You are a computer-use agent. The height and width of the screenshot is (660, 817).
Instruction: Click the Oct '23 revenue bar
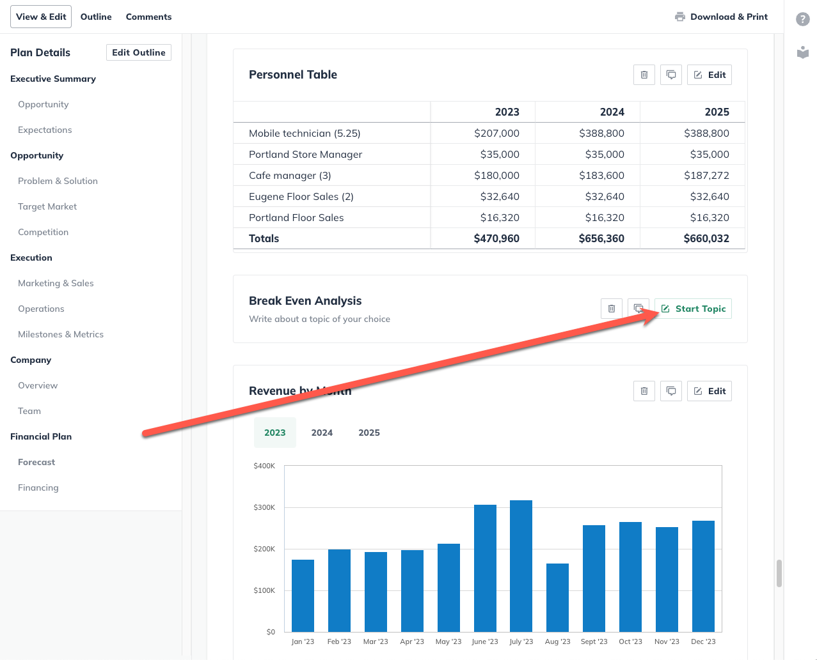coord(630,577)
